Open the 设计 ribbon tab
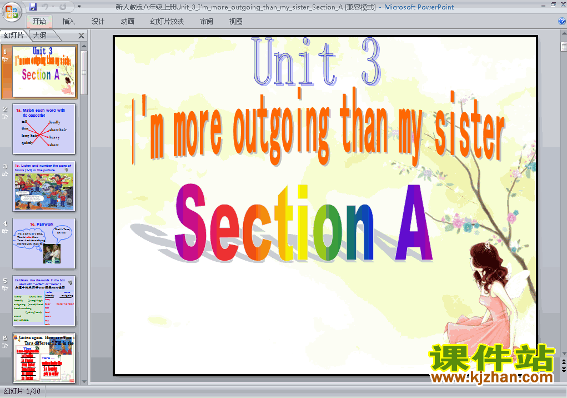Screen dimensions: 567x398 click(x=98, y=21)
